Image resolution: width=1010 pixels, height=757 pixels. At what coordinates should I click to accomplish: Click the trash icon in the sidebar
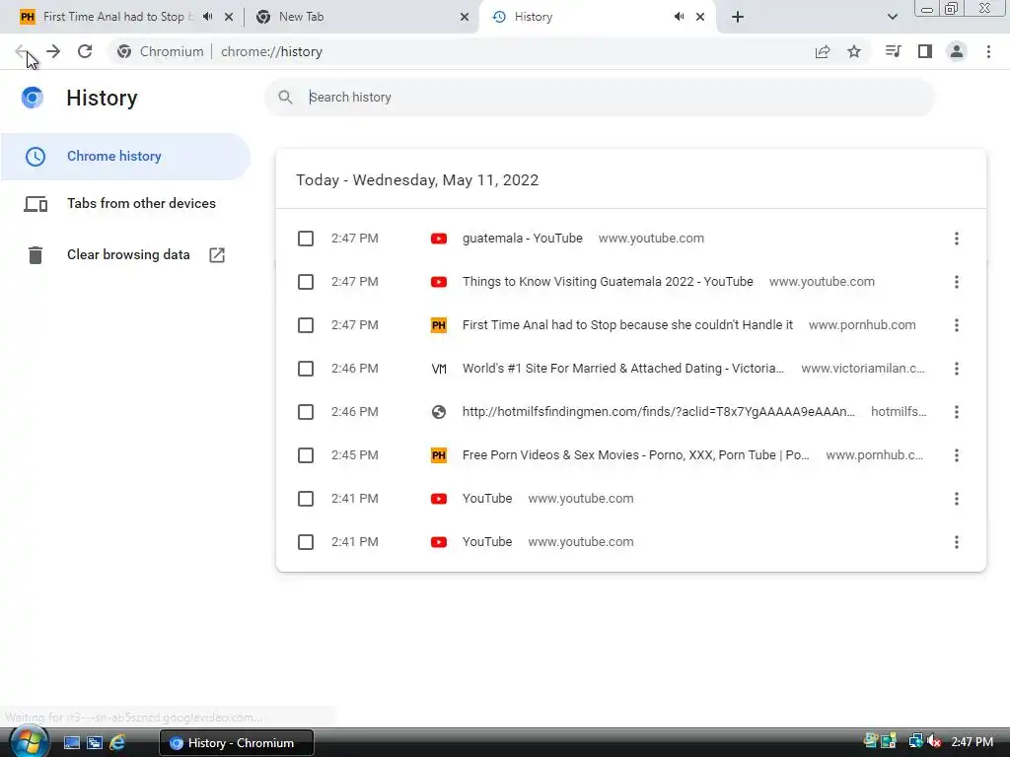[x=36, y=255]
